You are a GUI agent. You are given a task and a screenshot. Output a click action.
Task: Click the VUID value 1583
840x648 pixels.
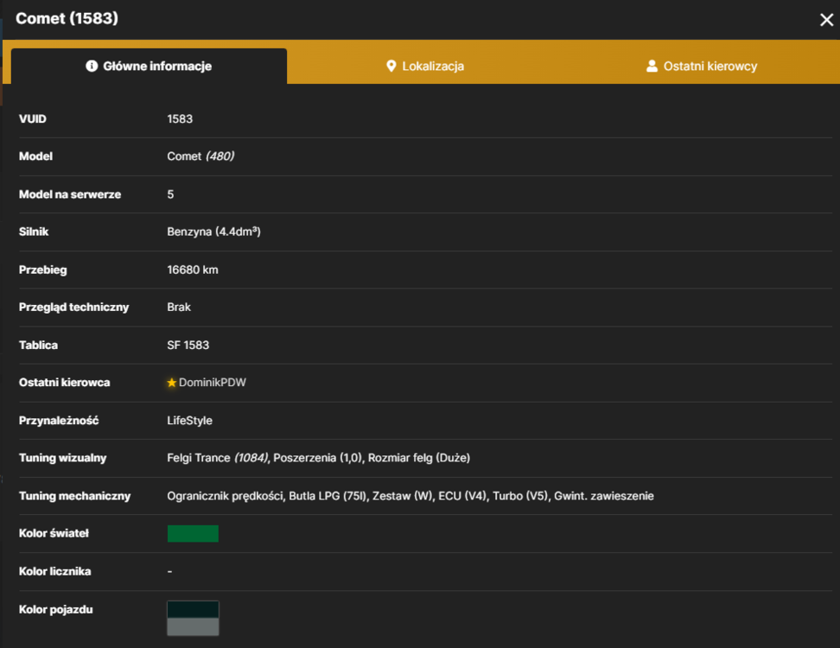(x=180, y=119)
